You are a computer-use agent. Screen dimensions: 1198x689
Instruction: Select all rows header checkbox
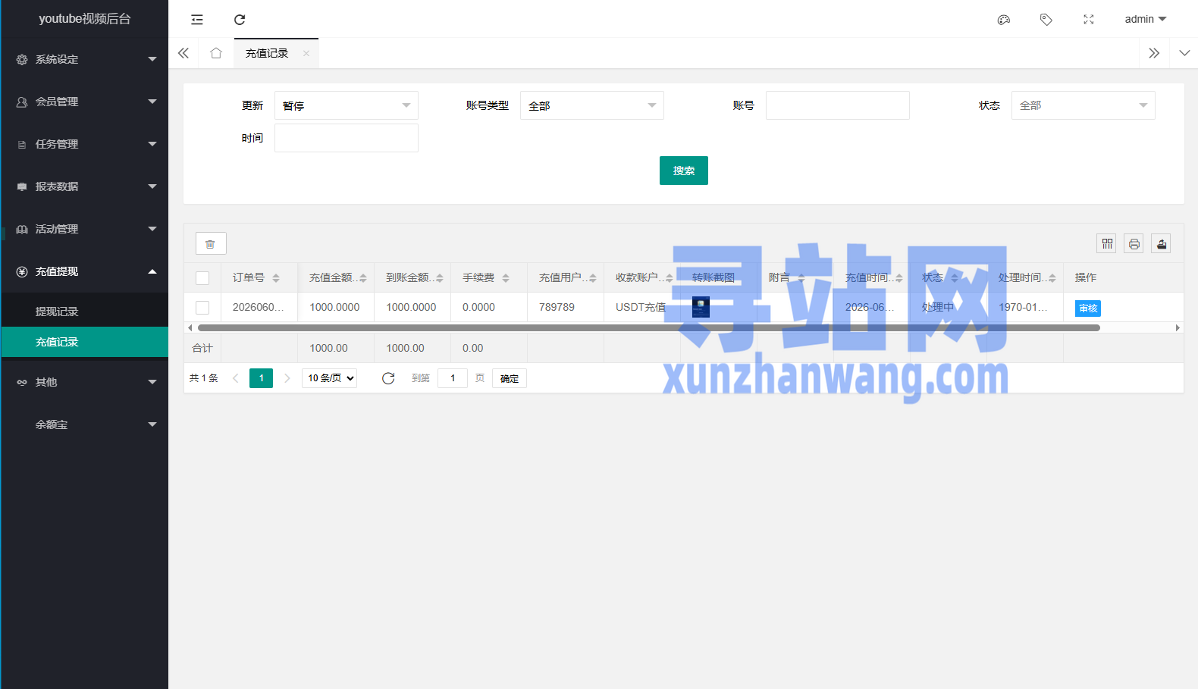[202, 278]
